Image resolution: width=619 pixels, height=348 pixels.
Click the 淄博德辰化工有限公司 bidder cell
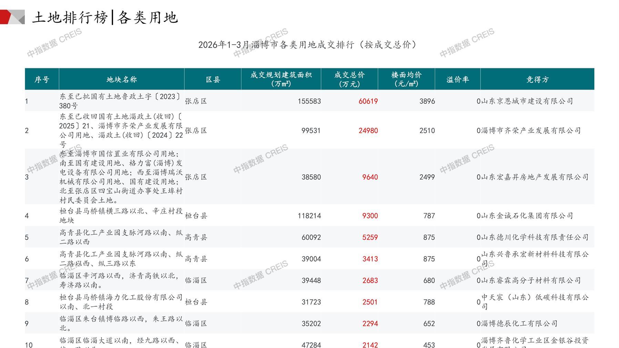click(x=519, y=324)
